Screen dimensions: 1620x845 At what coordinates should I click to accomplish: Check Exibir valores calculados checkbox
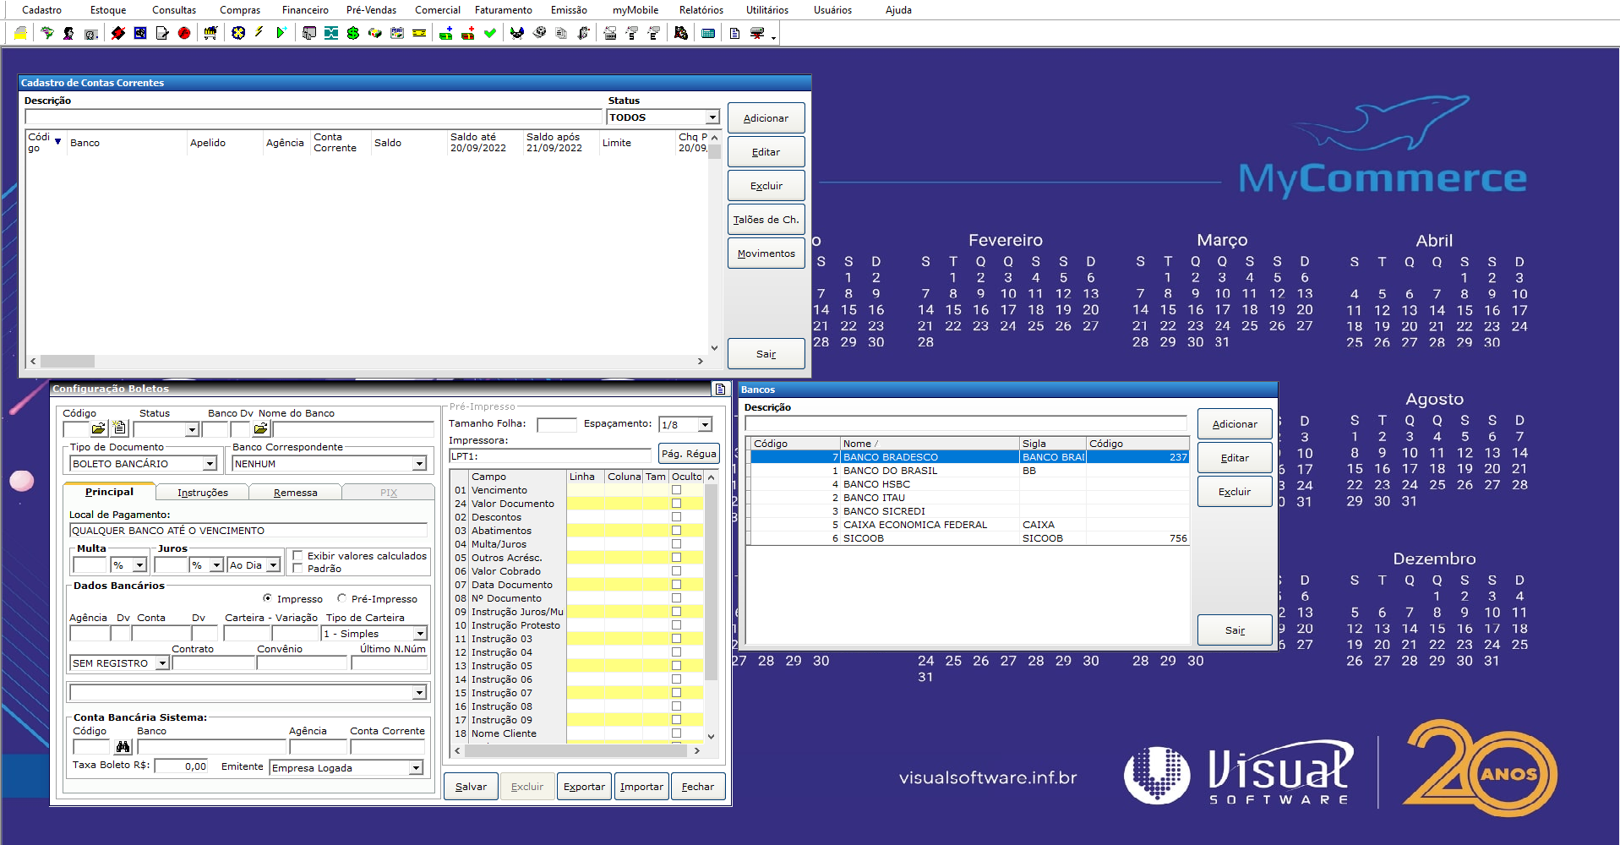tap(297, 555)
